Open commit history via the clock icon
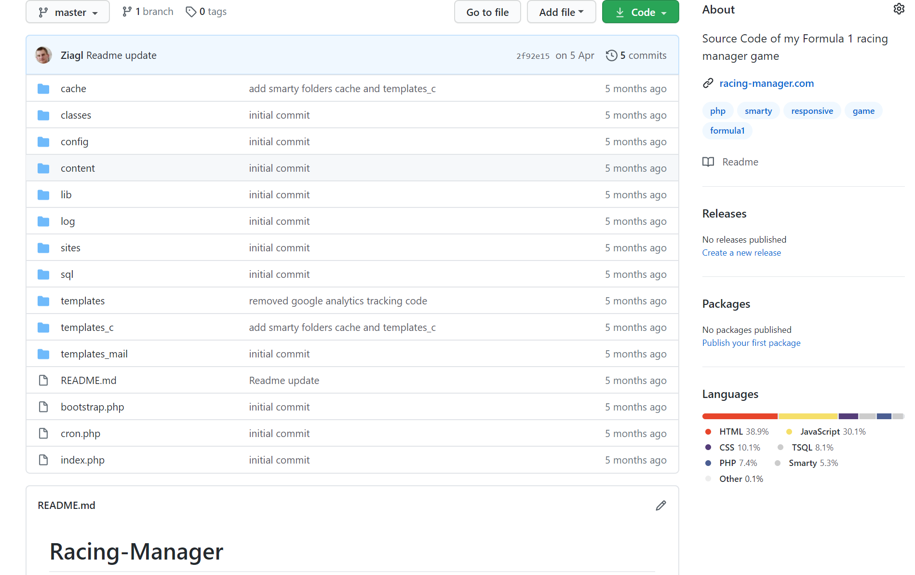Viewport: 915px width, 575px height. click(x=612, y=55)
